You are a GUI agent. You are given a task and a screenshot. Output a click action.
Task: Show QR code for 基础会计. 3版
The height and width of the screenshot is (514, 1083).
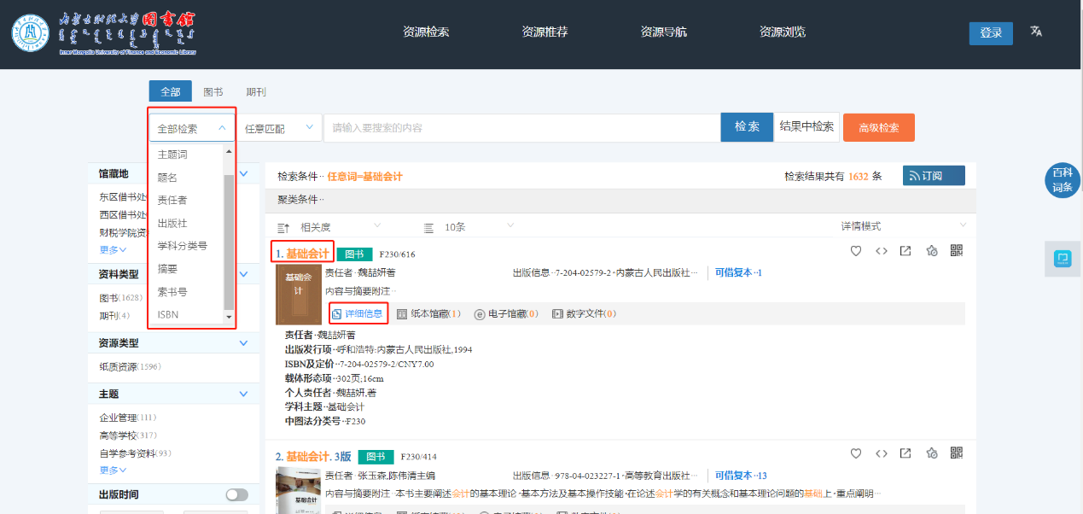[x=956, y=453]
